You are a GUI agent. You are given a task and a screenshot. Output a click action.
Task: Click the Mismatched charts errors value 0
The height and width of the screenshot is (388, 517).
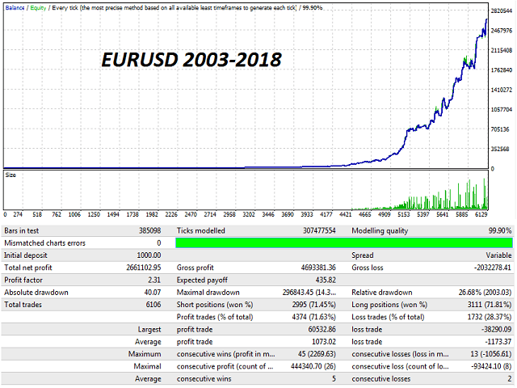(158, 242)
